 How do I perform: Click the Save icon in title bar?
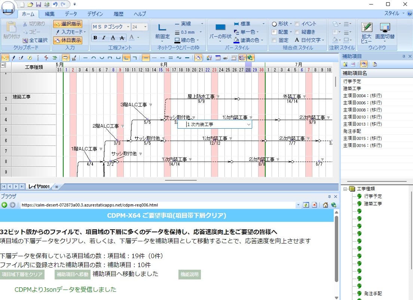click(39, 4)
